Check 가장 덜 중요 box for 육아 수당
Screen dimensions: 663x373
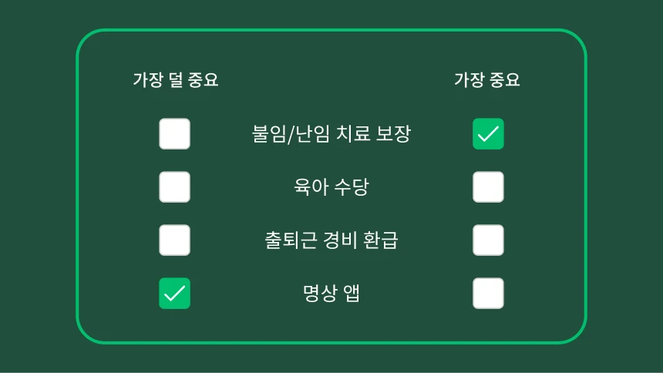click(175, 187)
